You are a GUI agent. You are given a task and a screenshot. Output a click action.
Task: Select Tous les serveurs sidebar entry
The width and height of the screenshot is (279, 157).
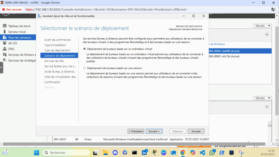click(x=18, y=37)
